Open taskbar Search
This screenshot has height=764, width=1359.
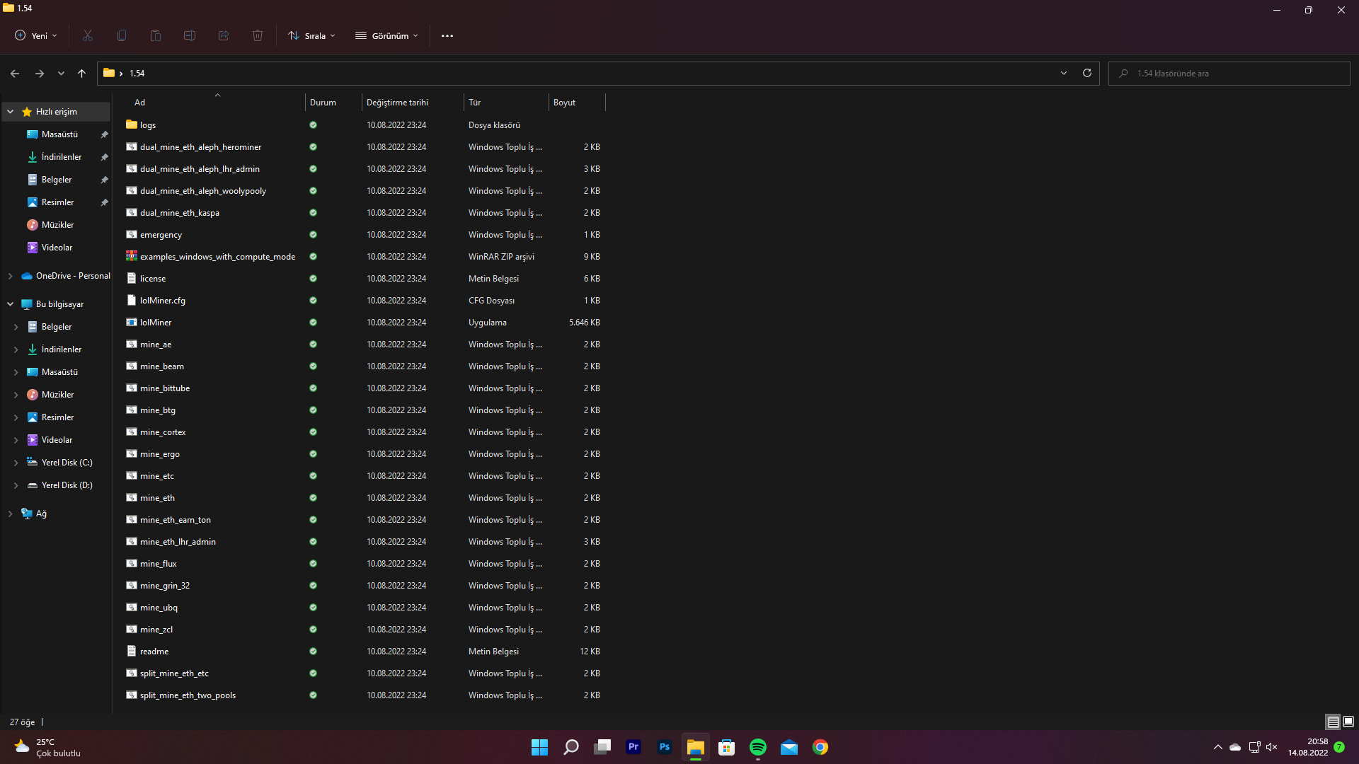pyautogui.click(x=570, y=747)
